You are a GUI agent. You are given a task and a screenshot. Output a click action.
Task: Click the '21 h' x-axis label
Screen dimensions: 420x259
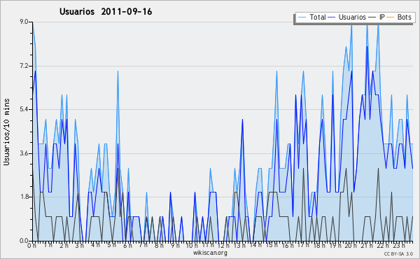point(367,245)
